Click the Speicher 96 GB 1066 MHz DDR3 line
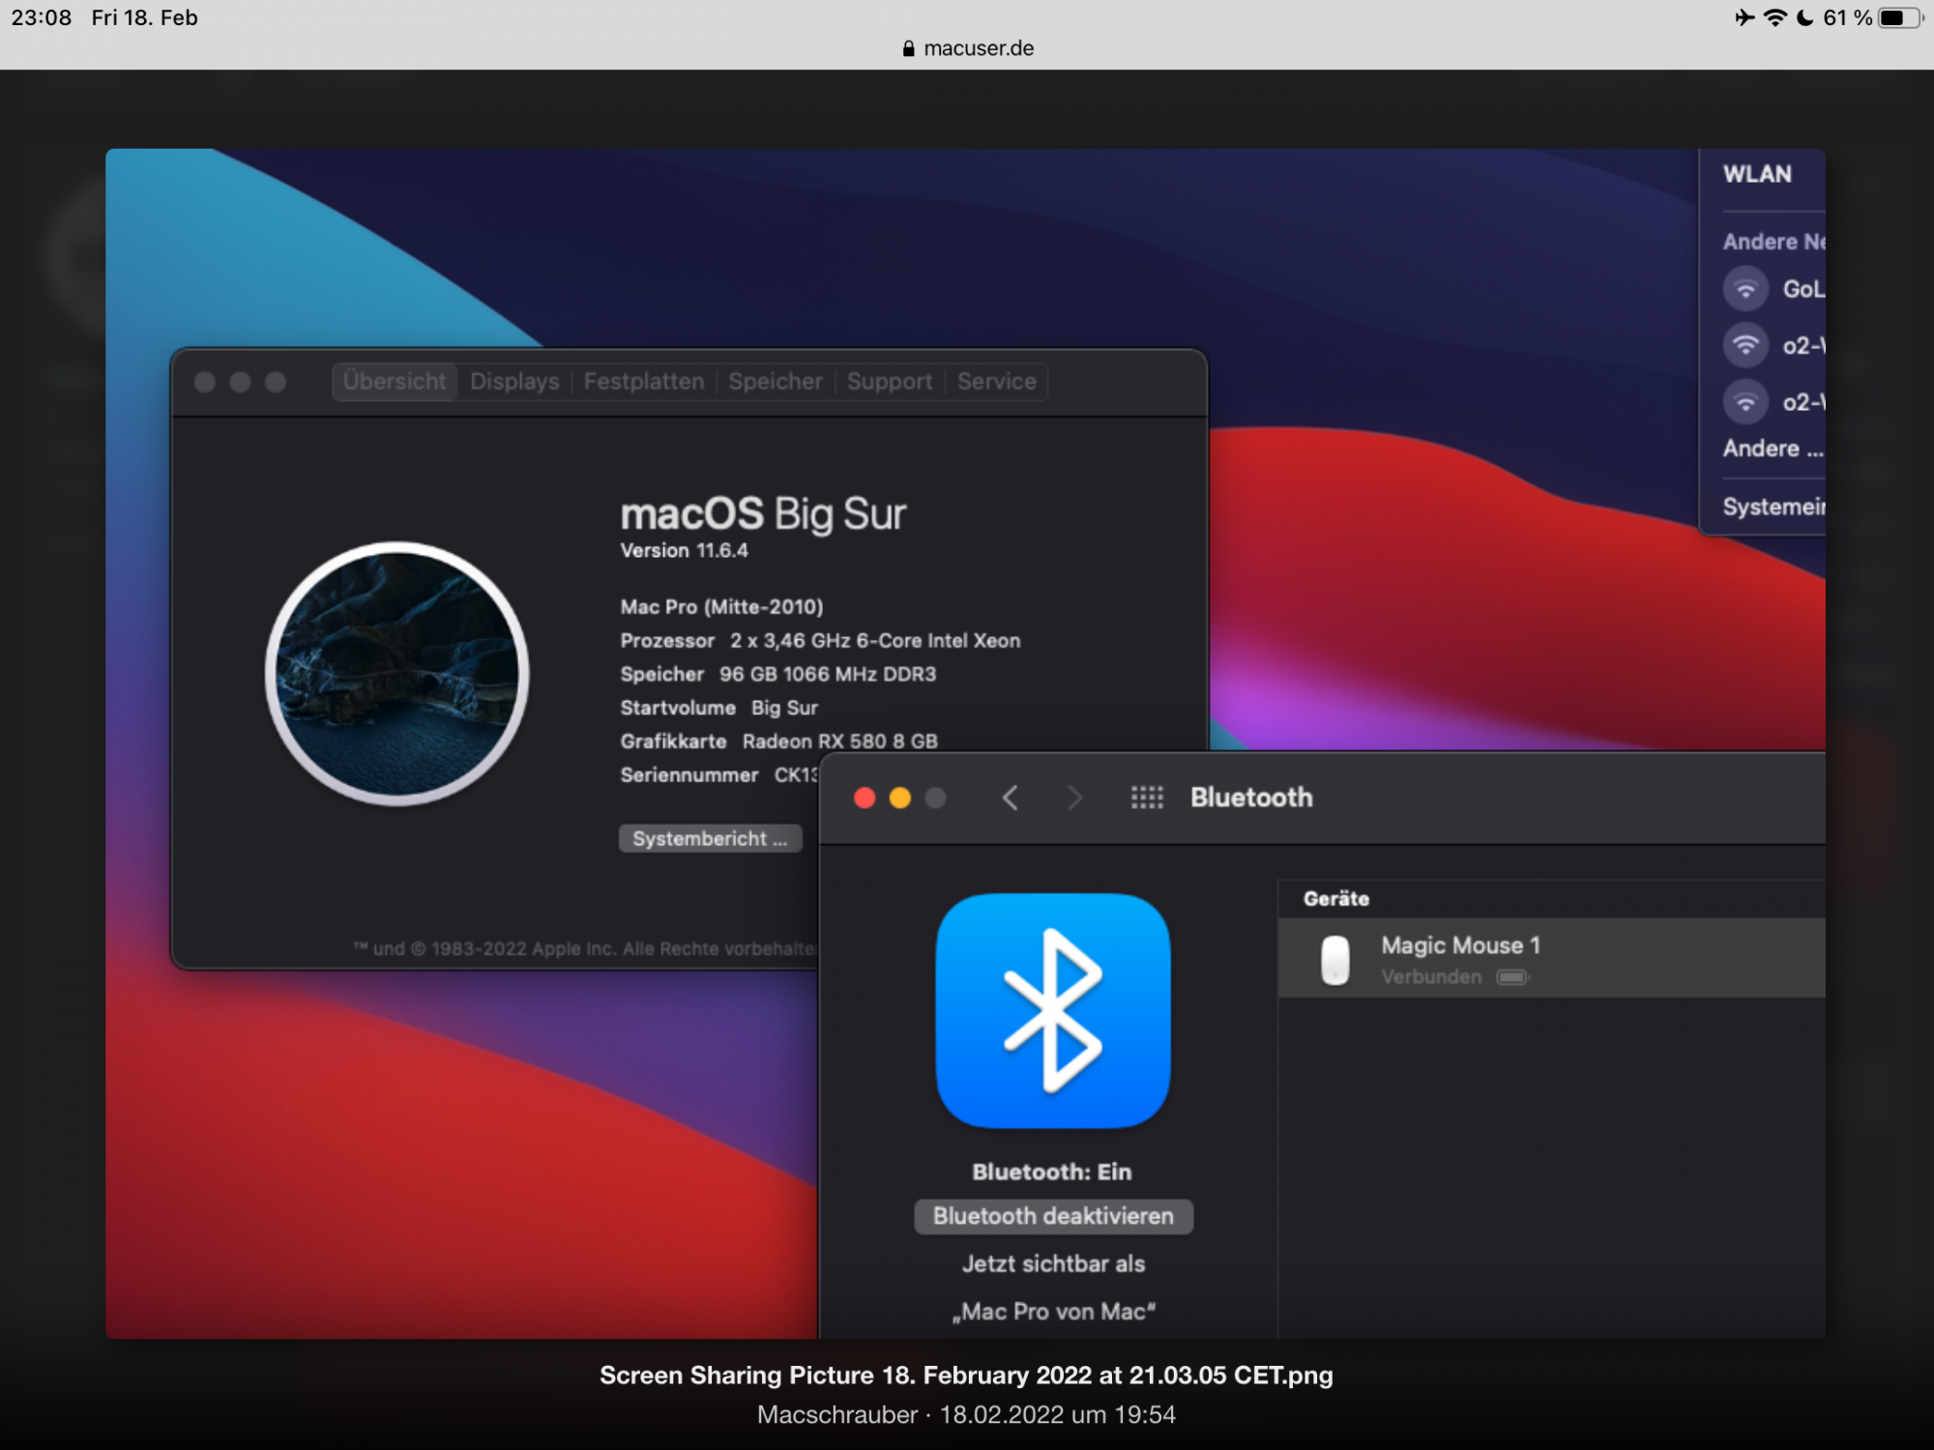1934x1450 pixels. tap(778, 674)
